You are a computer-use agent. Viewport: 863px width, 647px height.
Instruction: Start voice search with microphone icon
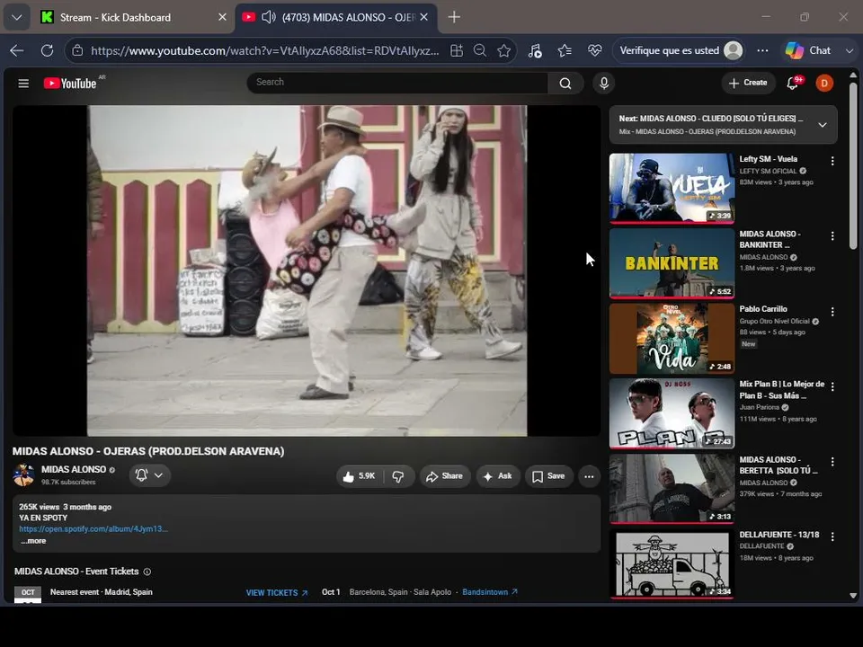(604, 83)
